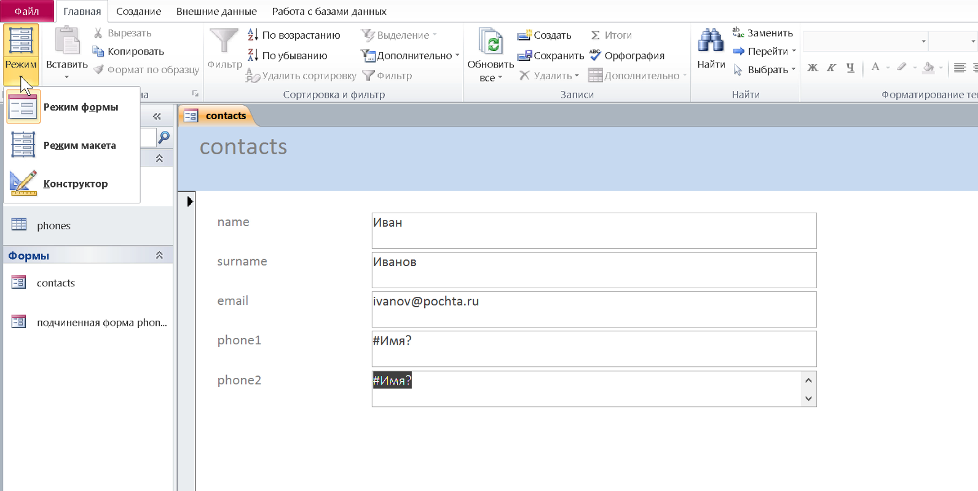978x491 pixels.
Task: Collapse the navigation pane with chevrons
Action: 157,116
